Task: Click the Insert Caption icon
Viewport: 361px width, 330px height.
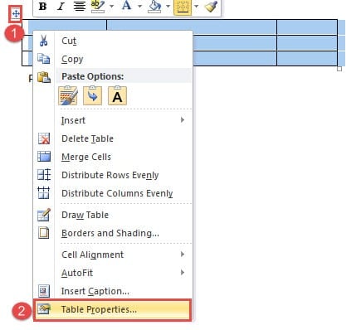Action: [44, 291]
